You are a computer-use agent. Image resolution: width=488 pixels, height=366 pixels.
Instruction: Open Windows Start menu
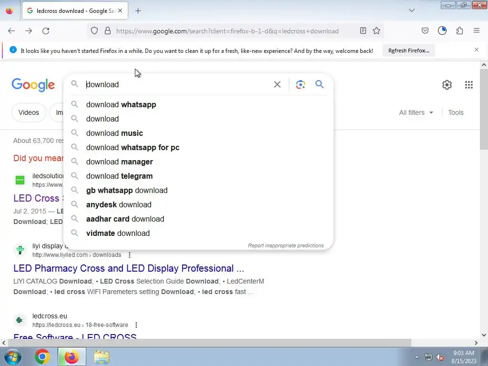12,356
